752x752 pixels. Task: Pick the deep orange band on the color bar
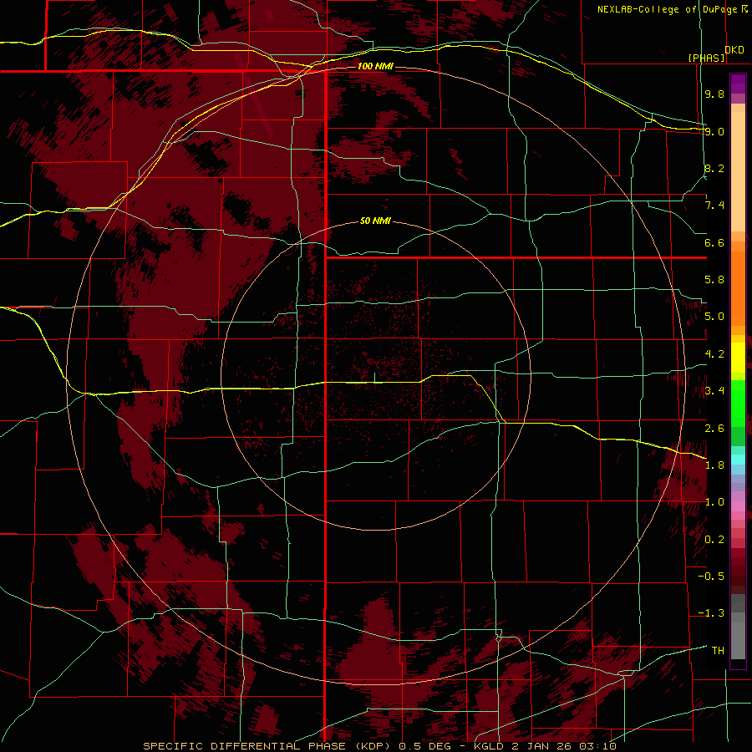coord(738,288)
